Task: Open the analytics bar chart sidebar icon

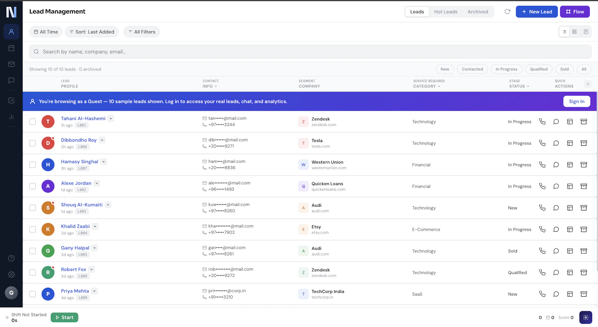Action: (11, 117)
